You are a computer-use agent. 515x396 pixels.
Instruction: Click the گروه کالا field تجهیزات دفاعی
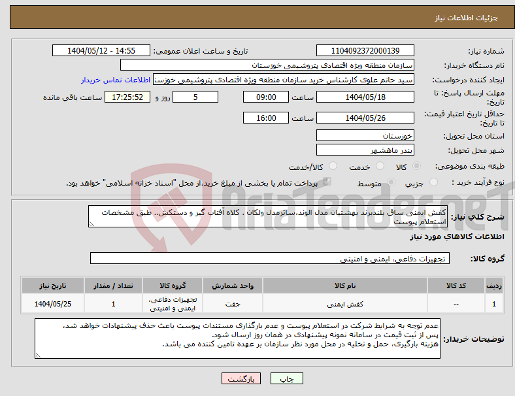tap(270, 258)
